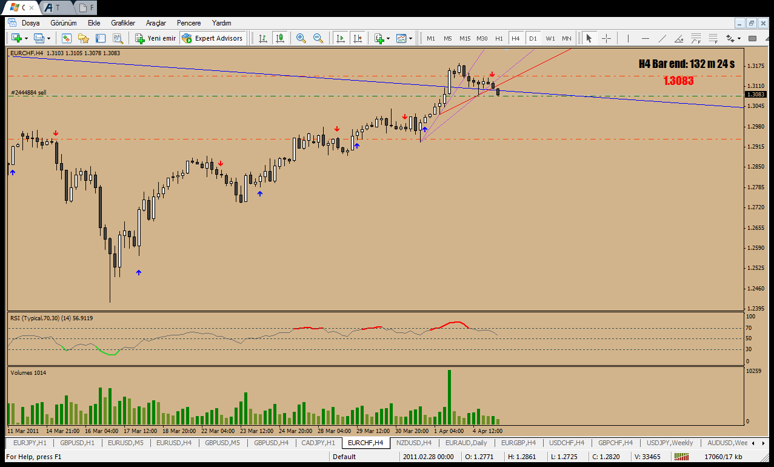Click the Yeni emir button
Image resolution: width=774 pixels, height=467 pixels.
tap(155, 38)
